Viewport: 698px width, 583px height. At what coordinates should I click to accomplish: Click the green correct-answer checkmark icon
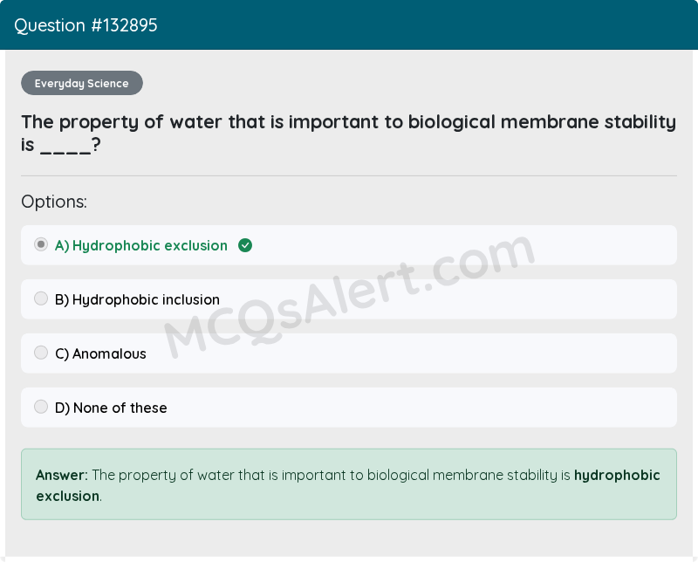pyautogui.click(x=245, y=245)
